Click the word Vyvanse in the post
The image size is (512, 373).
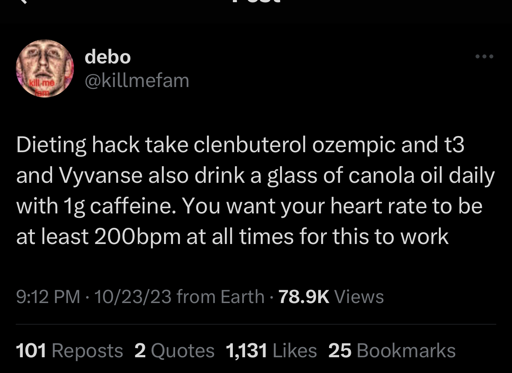point(101,176)
